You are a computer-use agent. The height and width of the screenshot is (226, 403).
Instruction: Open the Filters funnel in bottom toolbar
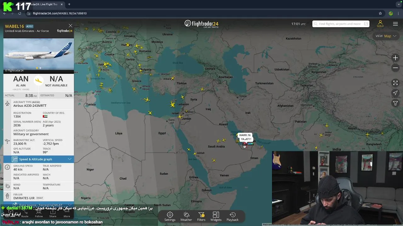point(201,216)
